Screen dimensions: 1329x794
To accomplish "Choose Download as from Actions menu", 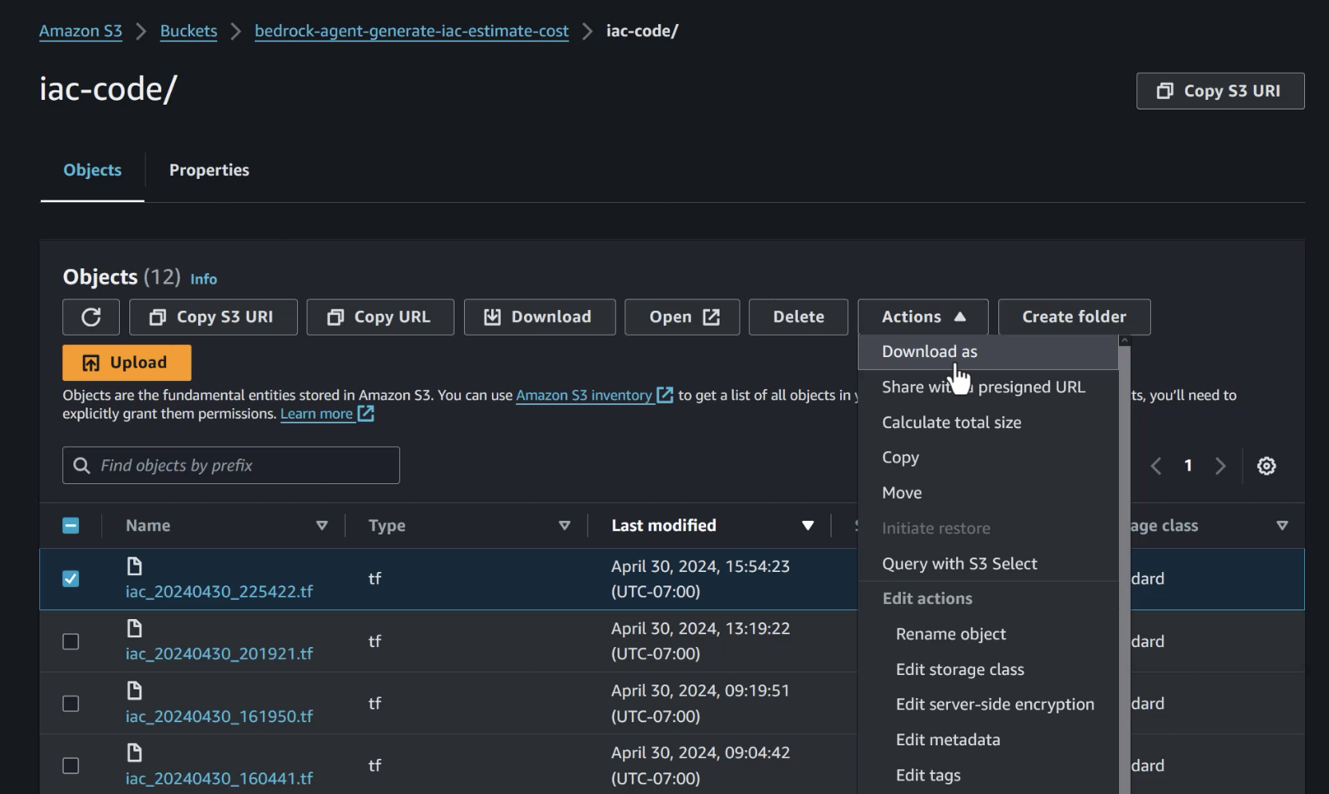I will coord(988,352).
